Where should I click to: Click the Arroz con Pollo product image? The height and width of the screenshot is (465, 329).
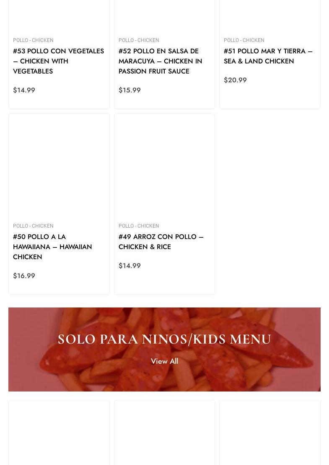[164, 166]
